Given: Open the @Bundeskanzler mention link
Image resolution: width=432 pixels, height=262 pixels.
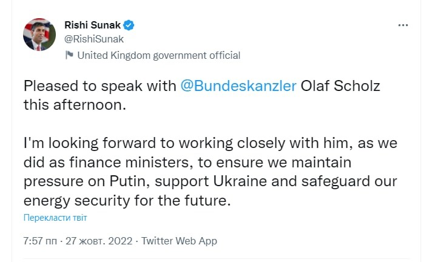Looking at the screenshot, I should tap(239, 86).
